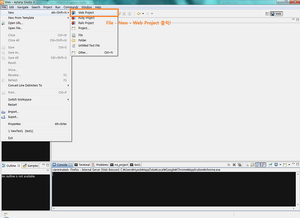Click Open Console icon
Image resolution: width=300 pixels, height=218 pixels.
[285, 165]
